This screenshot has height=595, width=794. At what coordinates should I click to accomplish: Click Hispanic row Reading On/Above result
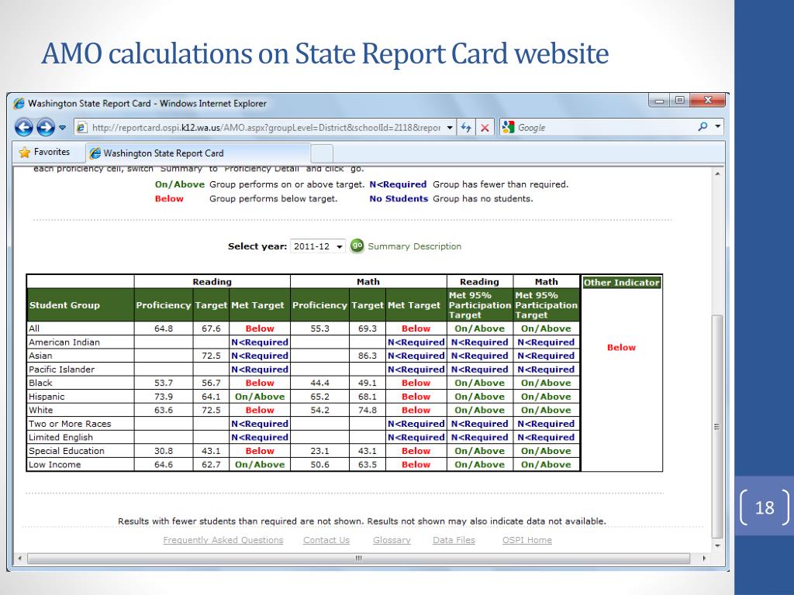pos(260,397)
